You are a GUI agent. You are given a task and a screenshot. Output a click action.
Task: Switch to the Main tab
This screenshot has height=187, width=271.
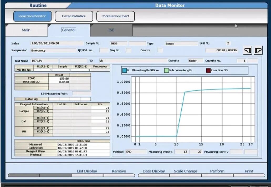(x=26, y=30)
